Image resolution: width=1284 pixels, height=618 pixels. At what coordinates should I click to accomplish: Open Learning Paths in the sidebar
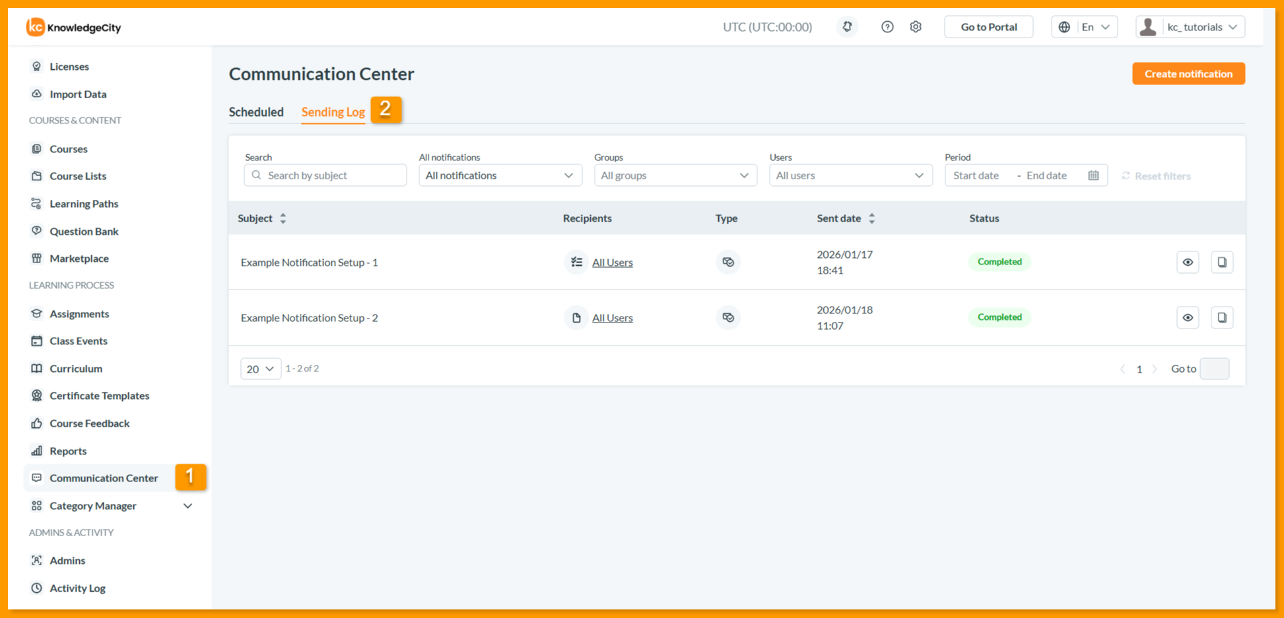pyautogui.click(x=84, y=204)
